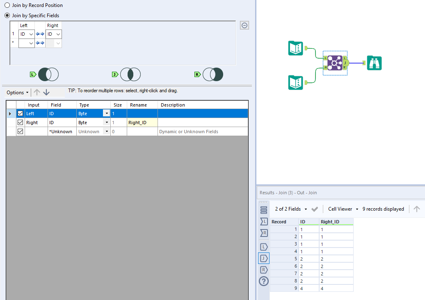Image resolution: width=425 pixels, height=300 pixels.
Task: Uncheck the Left ID field checkbox
Action: (x=20, y=113)
